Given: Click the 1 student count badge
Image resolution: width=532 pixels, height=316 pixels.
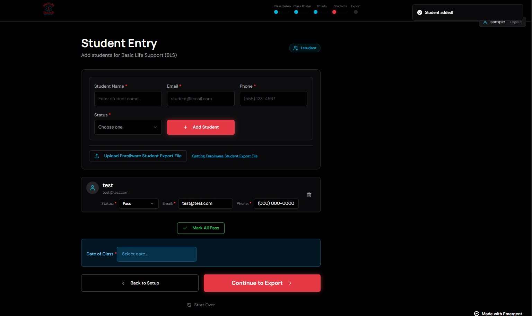Looking at the screenshot, I should coord(305,48).
